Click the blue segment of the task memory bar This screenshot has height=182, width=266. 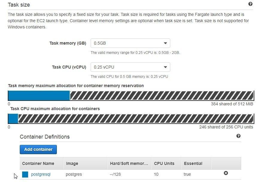point(39,95)
